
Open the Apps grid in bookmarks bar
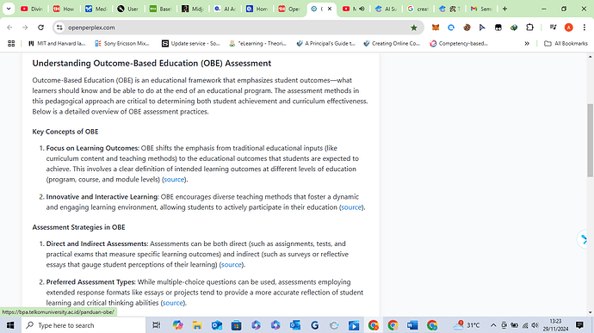pyautogui.click(x=11, y=44)
